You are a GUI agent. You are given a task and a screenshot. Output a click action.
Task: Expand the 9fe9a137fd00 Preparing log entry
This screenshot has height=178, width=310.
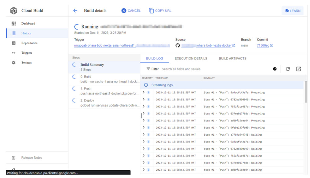(144, 127)
